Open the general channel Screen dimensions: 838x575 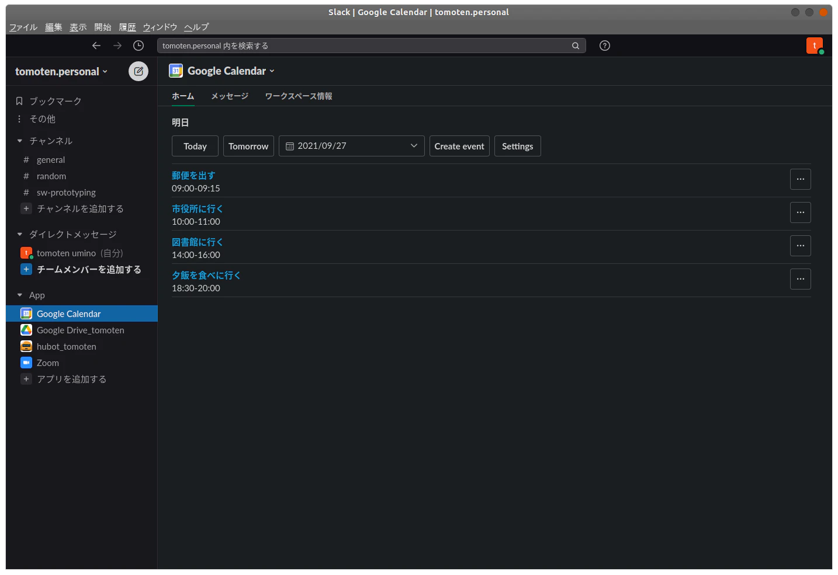coord(51,159)
